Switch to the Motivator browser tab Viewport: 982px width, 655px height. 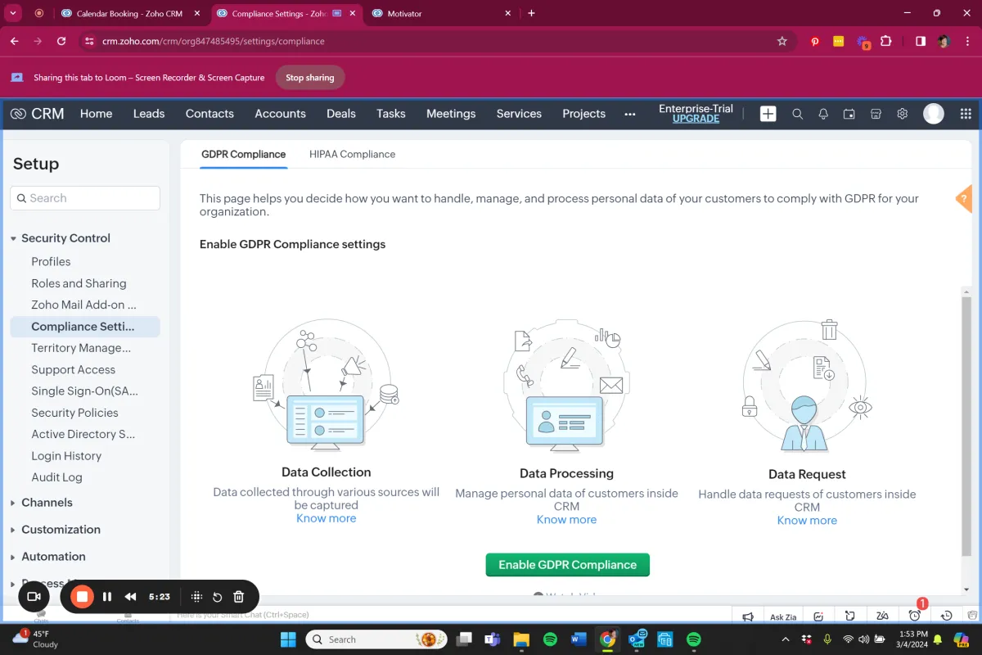pos(442,13)
